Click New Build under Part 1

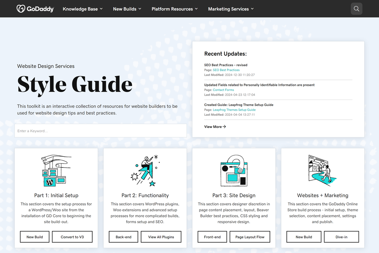(34, 237)
